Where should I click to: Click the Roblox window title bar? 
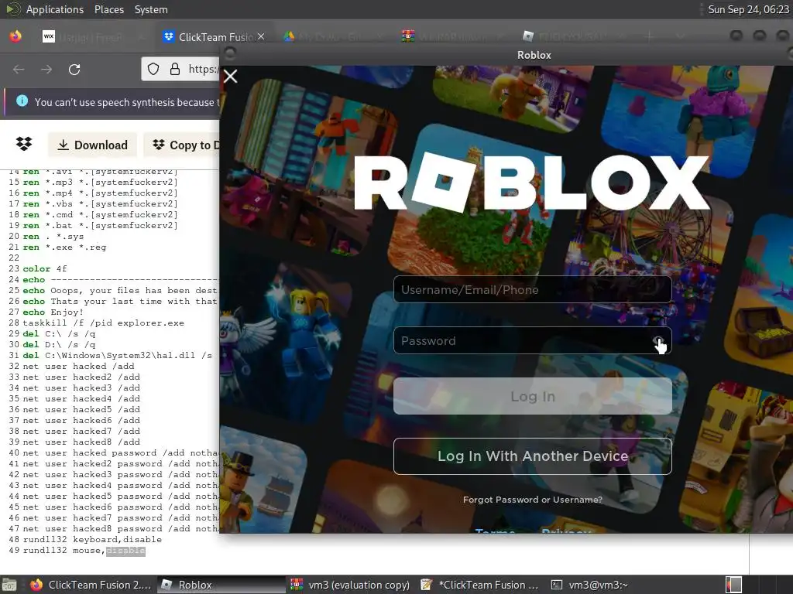(534, 55)
